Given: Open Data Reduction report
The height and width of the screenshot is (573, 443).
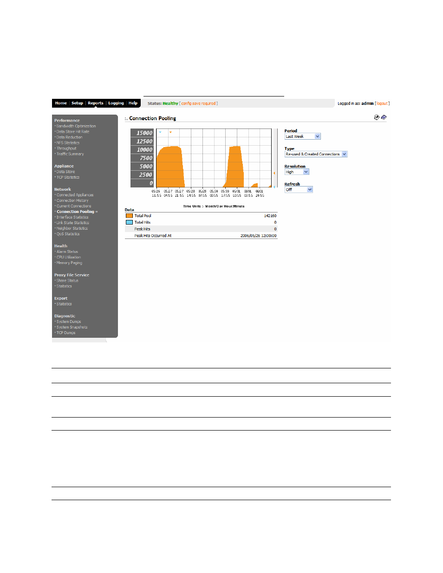Looking at the screenshot, I should click(x=69, y=137).
